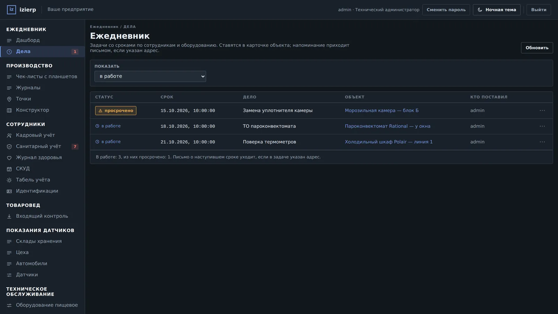Image resolution: width=558 pixels, height=314 pixels.
Task: Open the three-dot menu for ТО пароконвектомата
Action: pyautogui.click(x=542, y=126)
